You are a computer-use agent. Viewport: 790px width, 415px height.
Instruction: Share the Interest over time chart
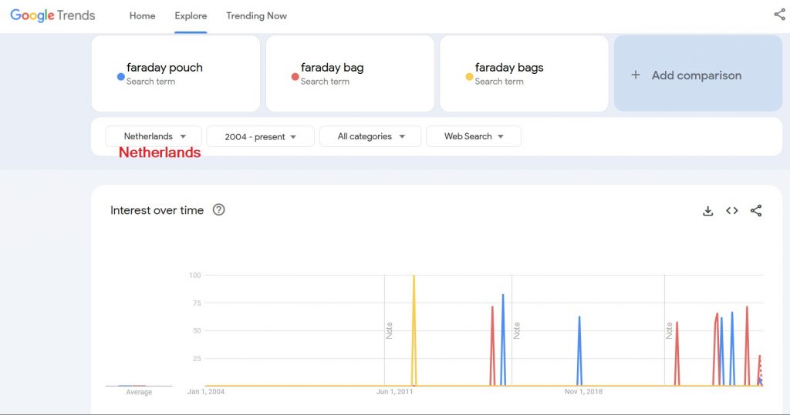point(756,211)
